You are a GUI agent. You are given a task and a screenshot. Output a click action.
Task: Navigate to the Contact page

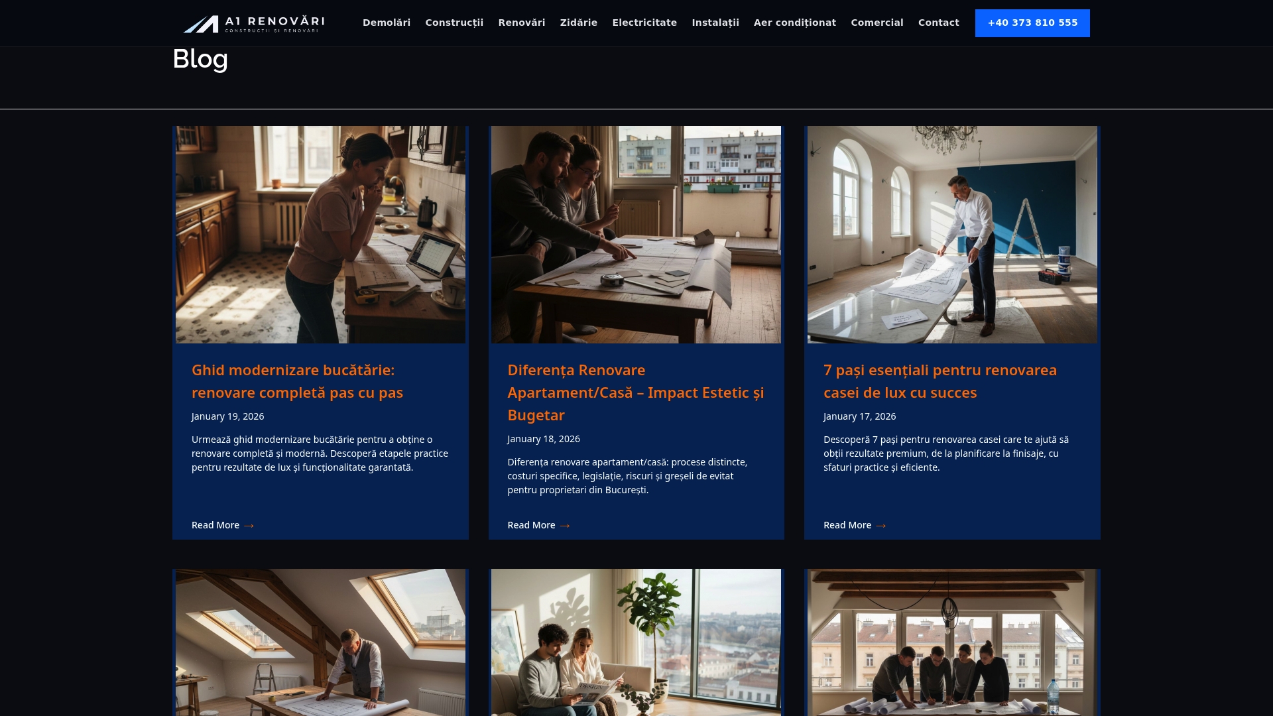pyautogui.click(x=938, y=22)
